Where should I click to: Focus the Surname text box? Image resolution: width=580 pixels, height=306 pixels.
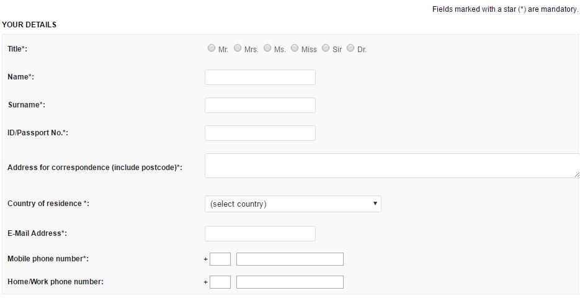click(260, 106)
